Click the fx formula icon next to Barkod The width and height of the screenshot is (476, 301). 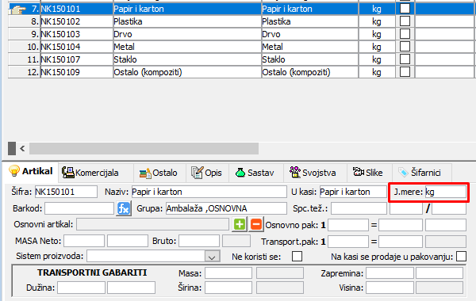(x=124, y=208)
